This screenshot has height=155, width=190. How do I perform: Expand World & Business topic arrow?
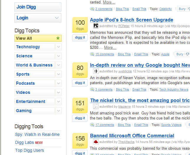(x=58, y=65)
